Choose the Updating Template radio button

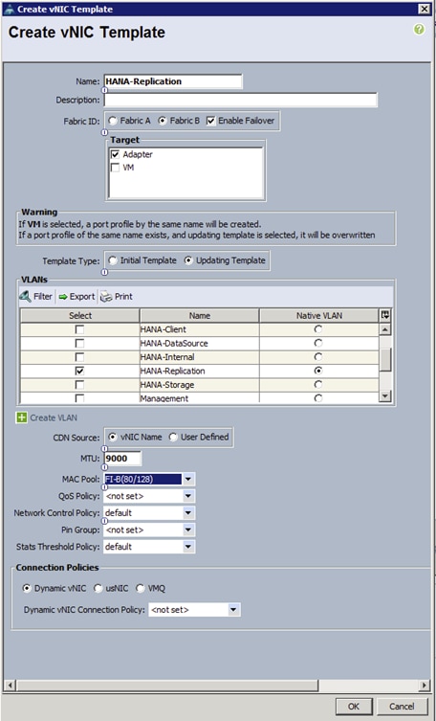pyautogui.click(x=188, y=260)
